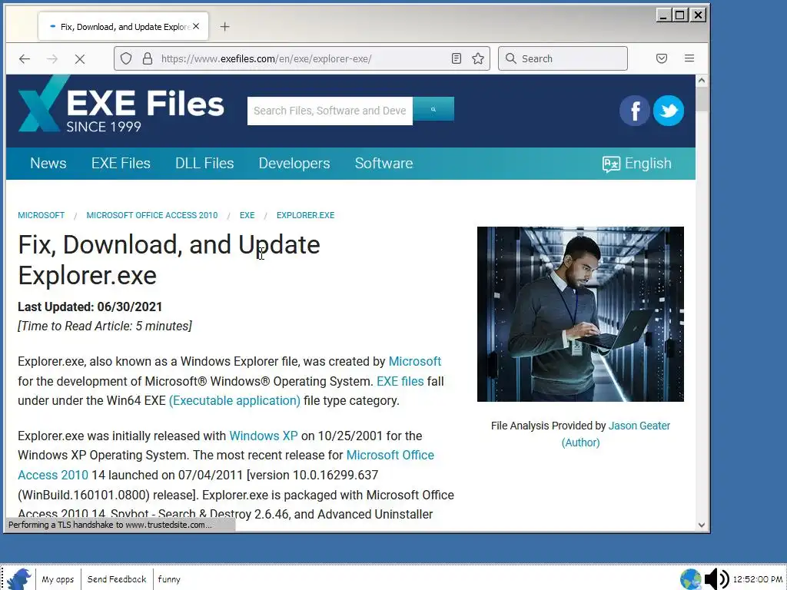Click the Fix, Download, and Update Explorer.exe heading
This screenshot has width=787, height=590.
point(168,260)
